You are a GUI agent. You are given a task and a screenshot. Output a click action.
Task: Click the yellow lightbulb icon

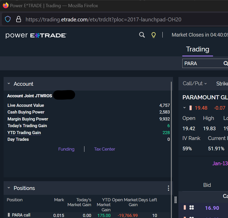point(154,35)
